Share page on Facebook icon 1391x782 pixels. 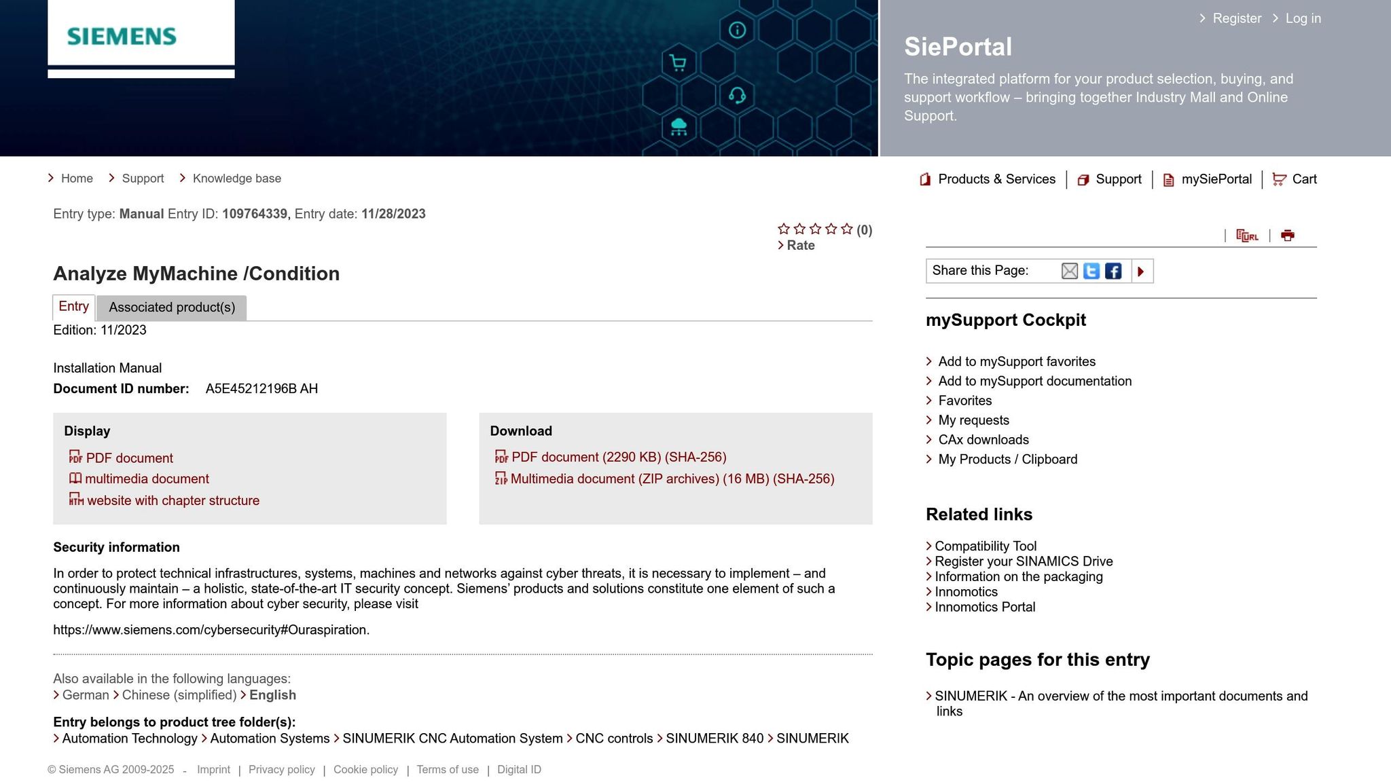point(1113,272)
